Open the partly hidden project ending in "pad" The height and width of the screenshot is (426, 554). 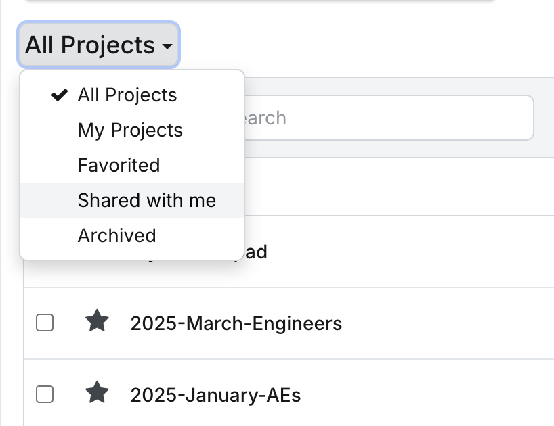[x=256, y=252]
